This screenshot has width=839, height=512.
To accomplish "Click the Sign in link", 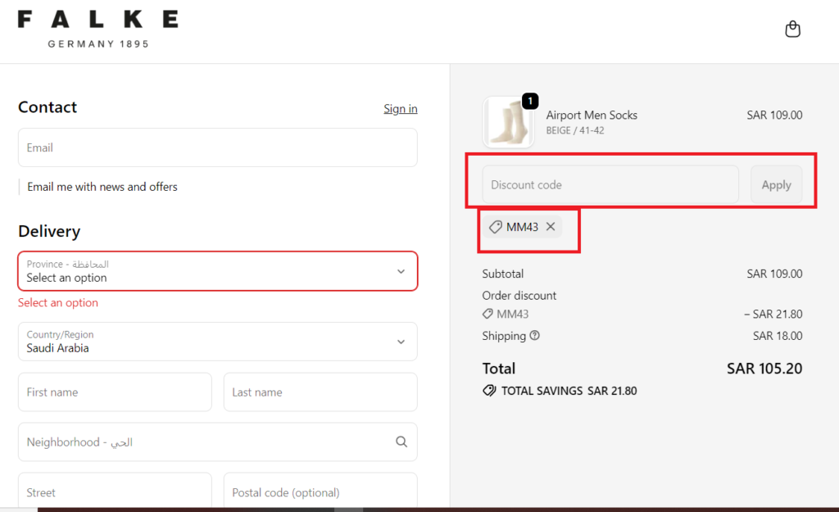I will coord(400,109).
